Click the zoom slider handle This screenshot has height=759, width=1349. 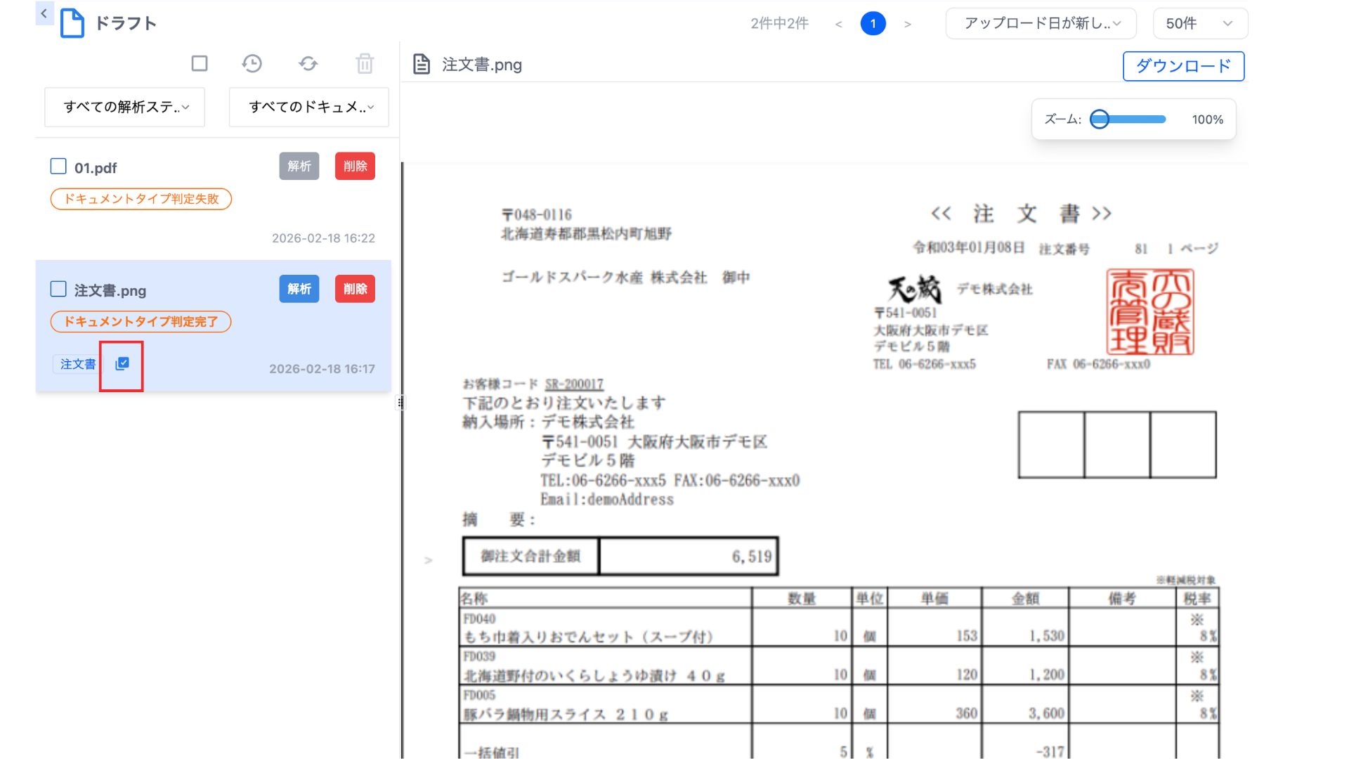(x=1100, y=119)
